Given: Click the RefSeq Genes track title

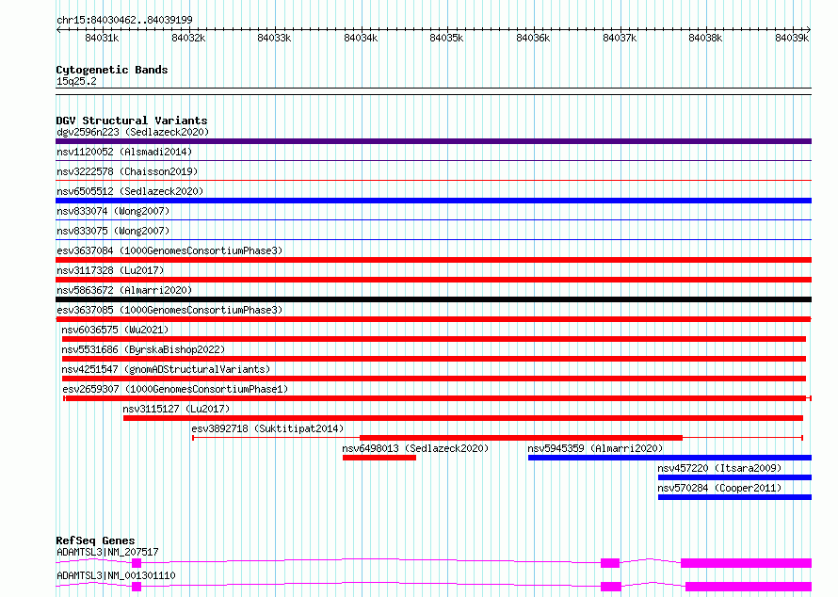Looking at the screenshot, I should pyautogui.click(x=95, y=541).
